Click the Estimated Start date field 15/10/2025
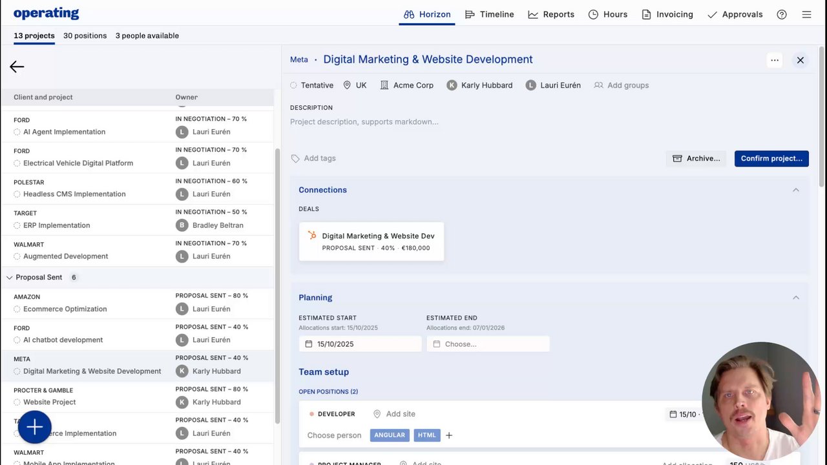The height and width of the screenshot is (465, 827). point(360,344)
